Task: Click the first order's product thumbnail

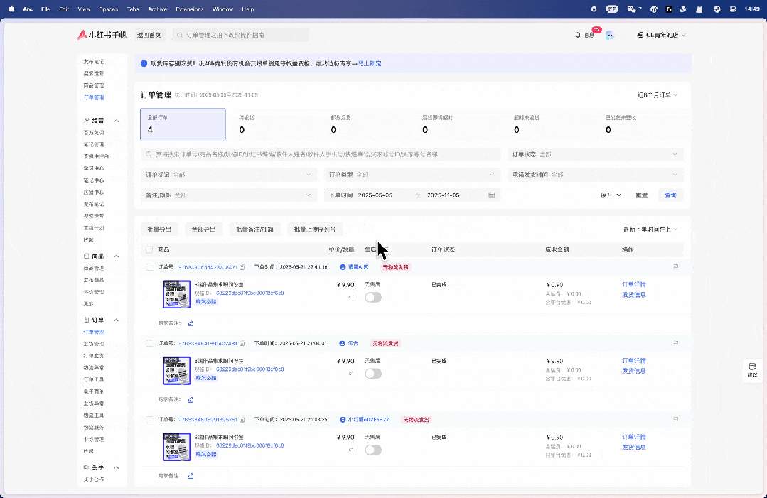Action: click(x=176, y=294)
